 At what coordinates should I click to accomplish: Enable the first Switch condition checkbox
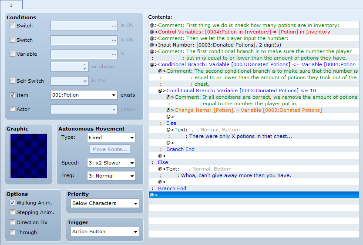click(13, 26)
